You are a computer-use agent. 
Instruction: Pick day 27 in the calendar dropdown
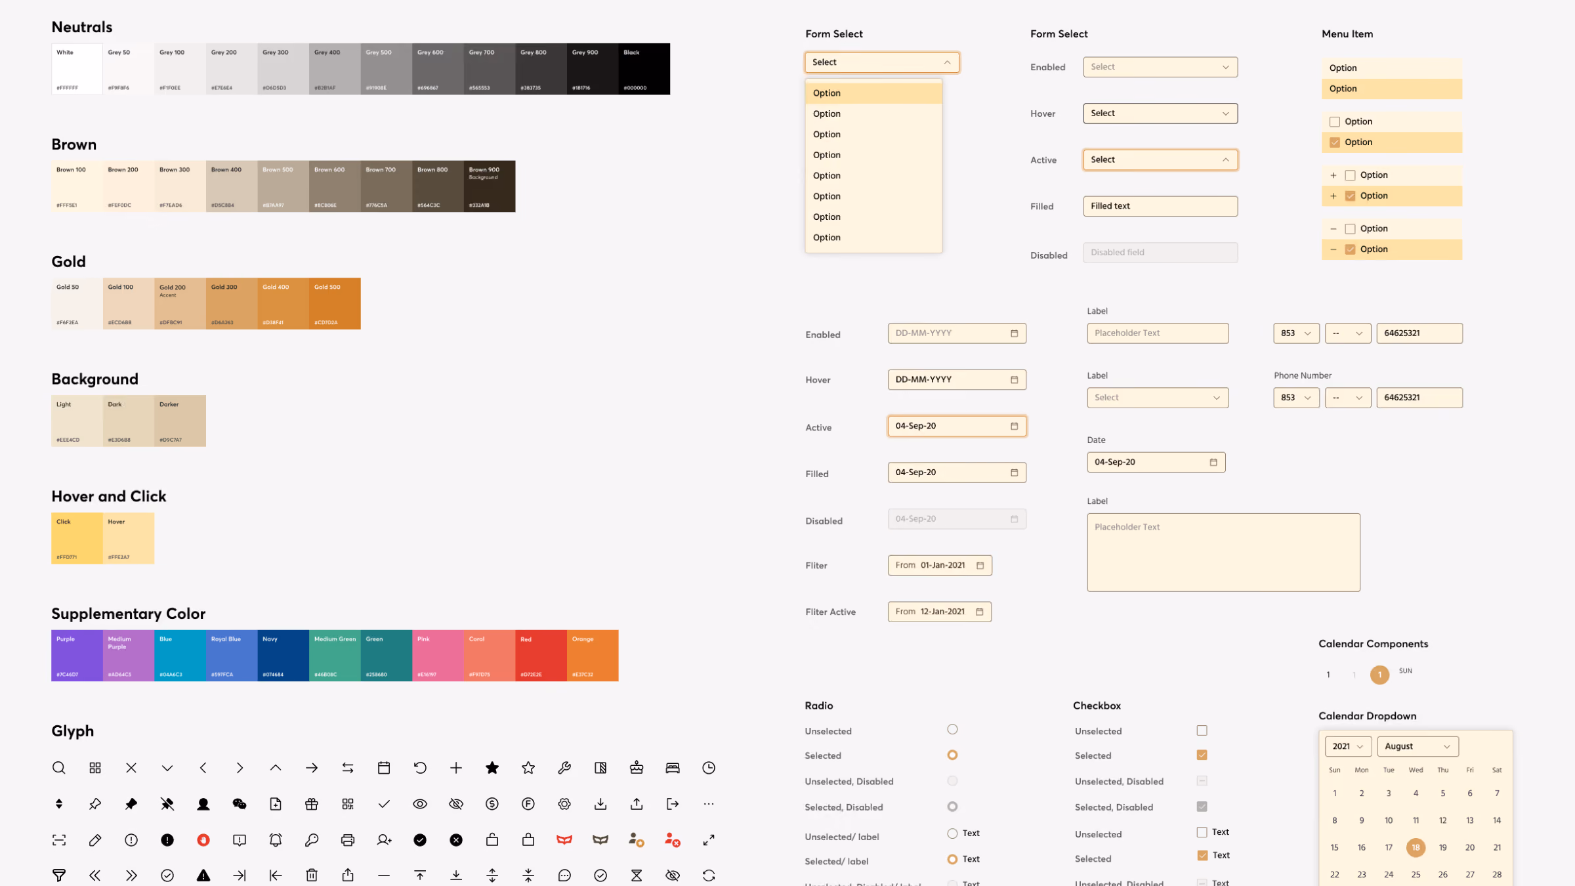(x=1470, y=875)
